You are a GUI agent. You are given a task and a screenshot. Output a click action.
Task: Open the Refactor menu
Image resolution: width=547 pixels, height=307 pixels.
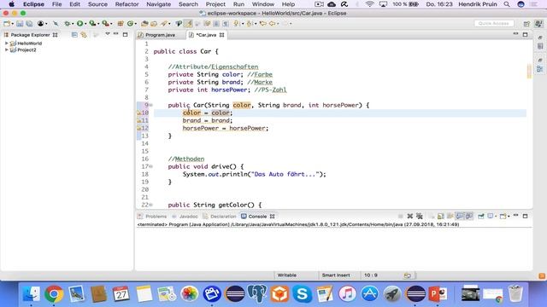[127, 4]
